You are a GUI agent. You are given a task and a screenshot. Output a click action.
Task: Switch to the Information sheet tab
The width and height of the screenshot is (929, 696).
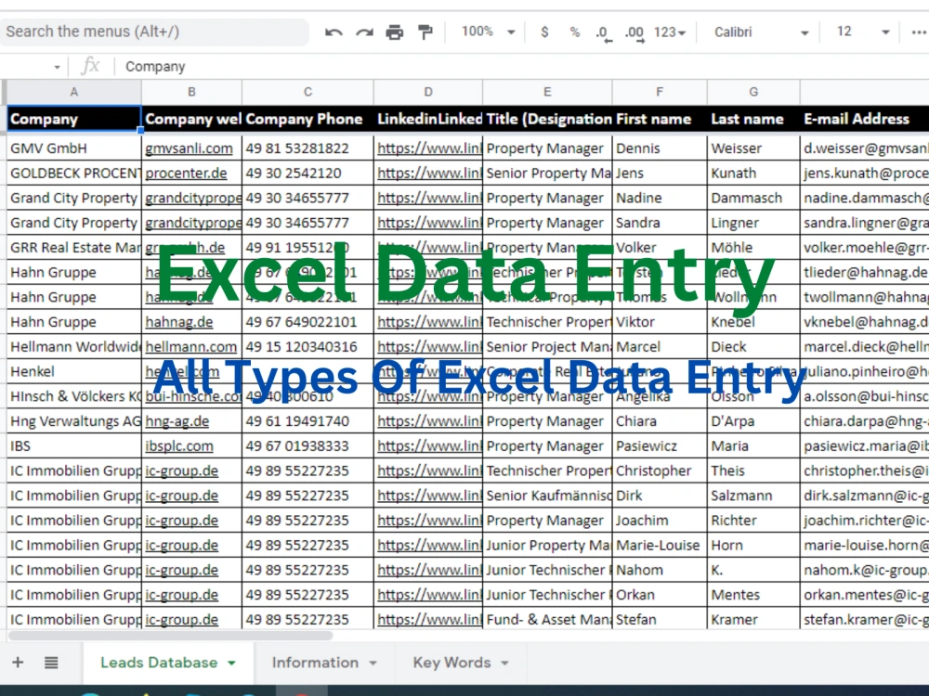pos(316,663)
